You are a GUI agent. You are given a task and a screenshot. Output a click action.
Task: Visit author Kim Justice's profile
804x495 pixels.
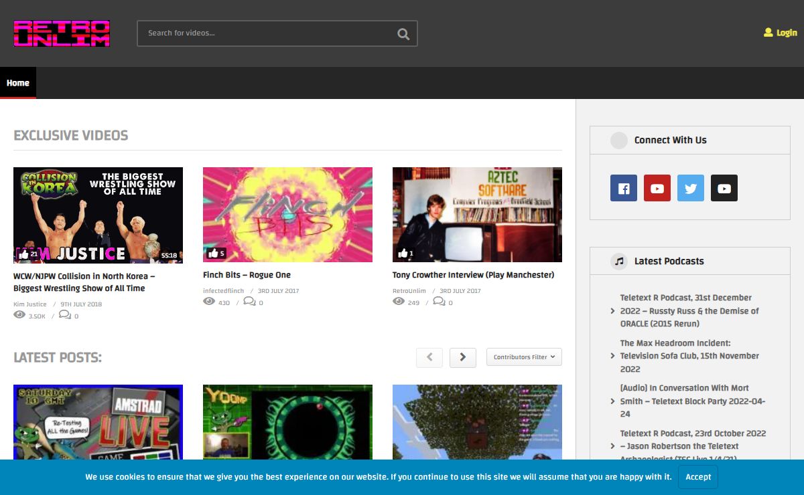tap(30, 304)
